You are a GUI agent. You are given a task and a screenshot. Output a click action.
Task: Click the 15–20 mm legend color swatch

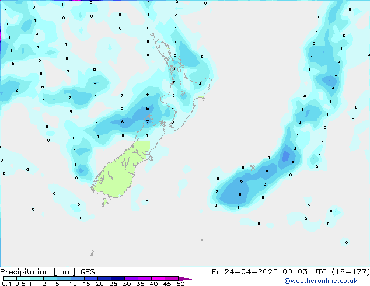point(91,278)
